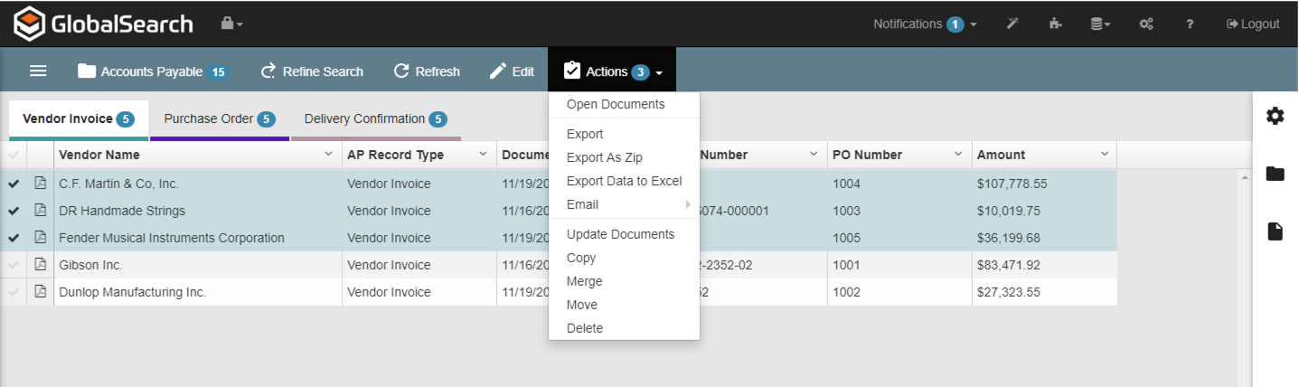
Task: Open the database icon dropdown
Action: (x=1099, y=24)
